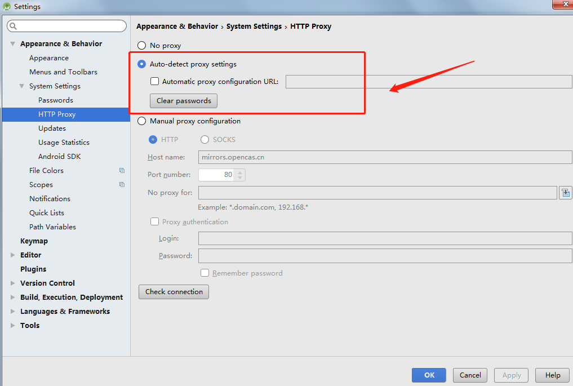Screen dimensions: 573x386
Task: Check the Remember password box
Action: point(205,273)
